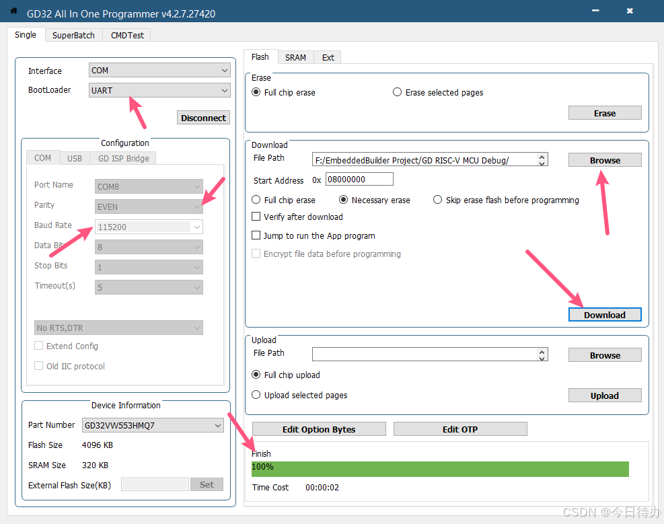Minimize the programmer window
The image size is (664, 524).
[x=595, y=11]
